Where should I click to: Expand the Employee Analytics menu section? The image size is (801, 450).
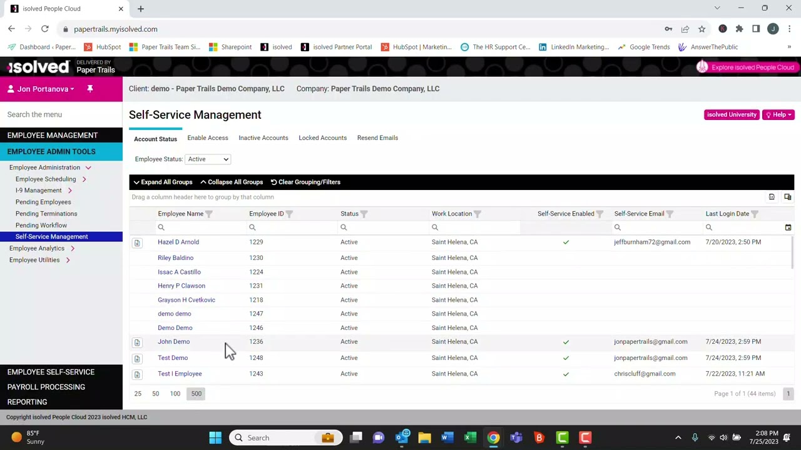coord(37,248)
